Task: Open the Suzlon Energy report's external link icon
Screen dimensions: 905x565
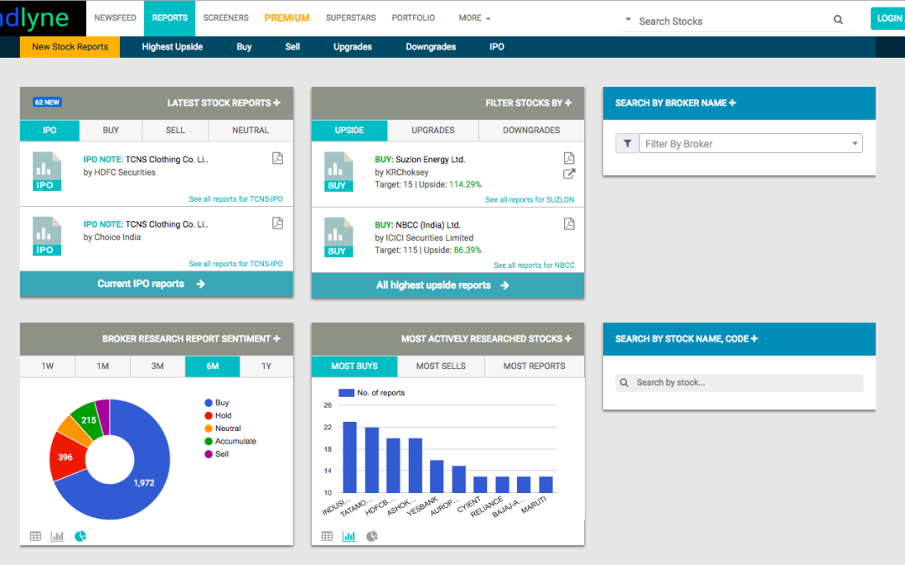Action: [569, 173]
